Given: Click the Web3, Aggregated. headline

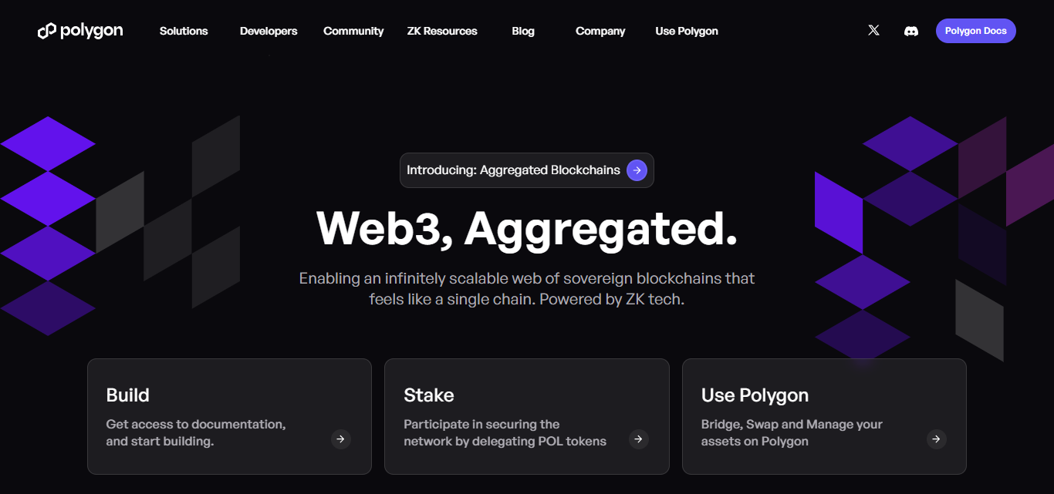Looking at the screenshot, I should click(x=527, y=228).
